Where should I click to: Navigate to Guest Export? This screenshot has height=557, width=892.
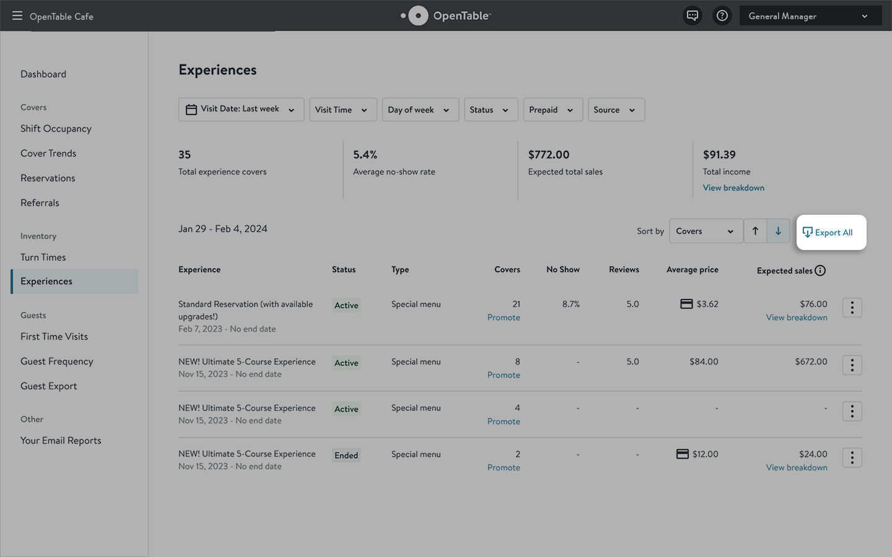(x=48, y=386)
